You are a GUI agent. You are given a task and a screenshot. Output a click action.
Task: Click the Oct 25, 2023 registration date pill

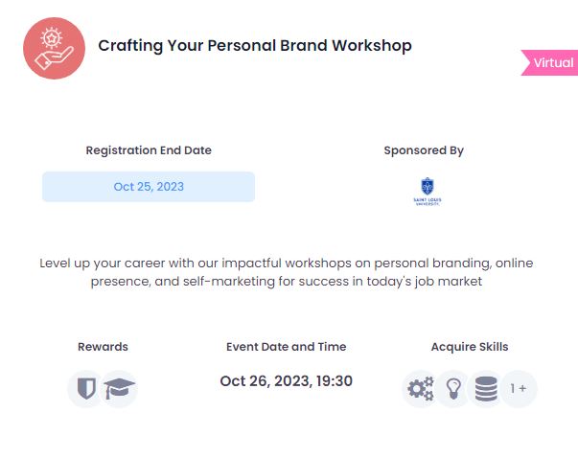[149, 187]
